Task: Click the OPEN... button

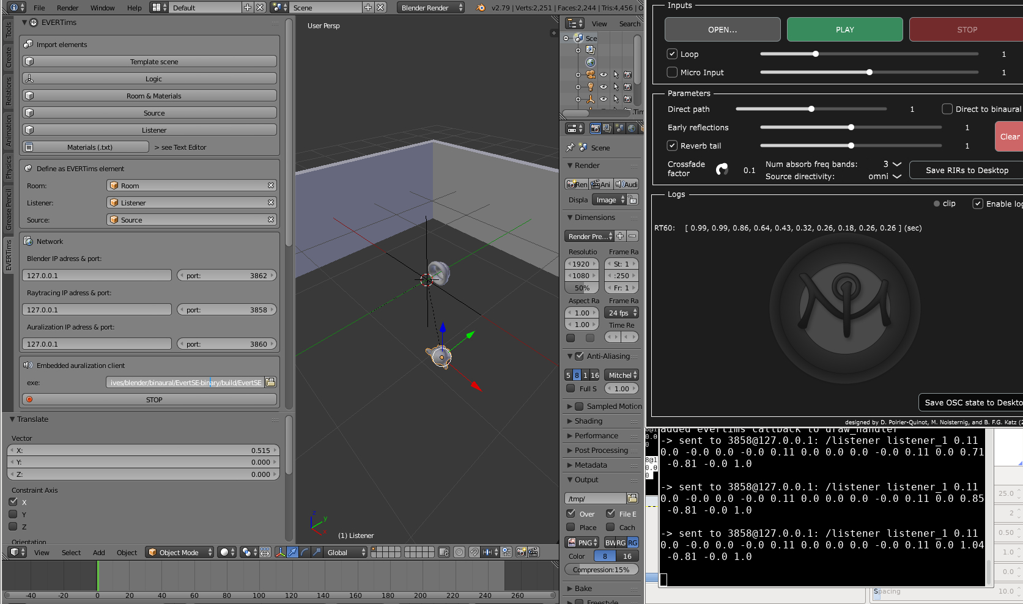Action: [x=722, y=29]
